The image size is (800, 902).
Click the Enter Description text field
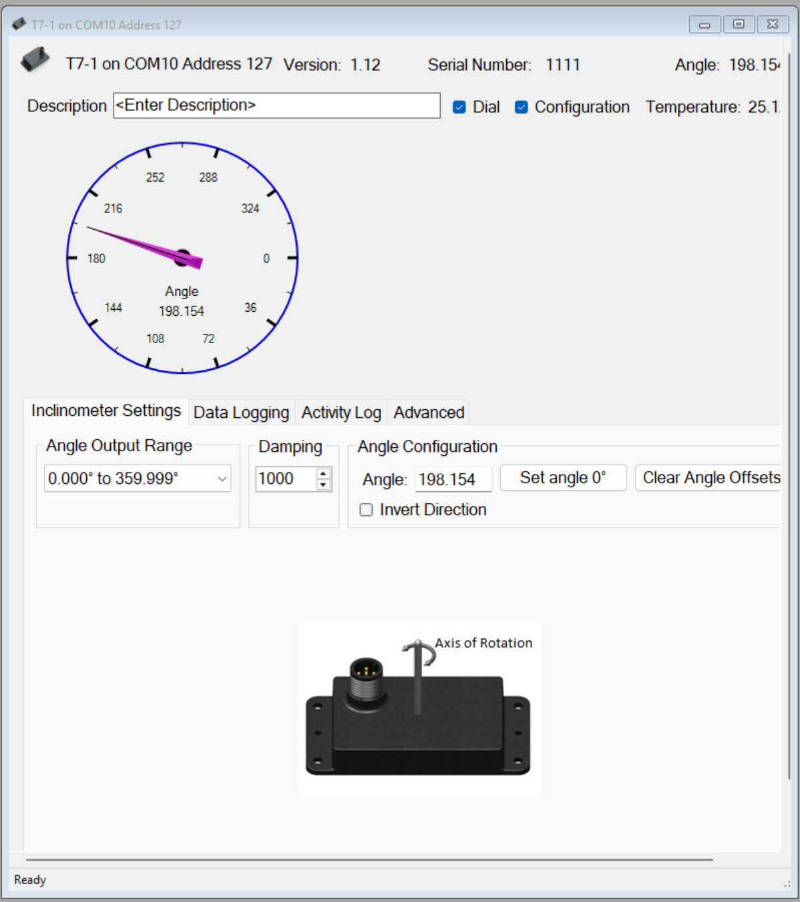point(276,105)
